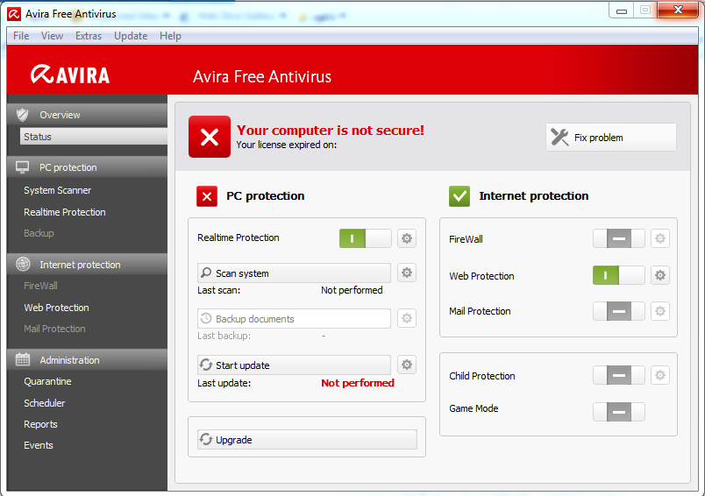This screenshot has width=705, height=496.
Task: Click the Start update button
Action: (294, 365)
